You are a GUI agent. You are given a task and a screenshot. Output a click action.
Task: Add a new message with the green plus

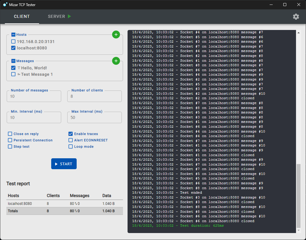(x=116, y=61)
